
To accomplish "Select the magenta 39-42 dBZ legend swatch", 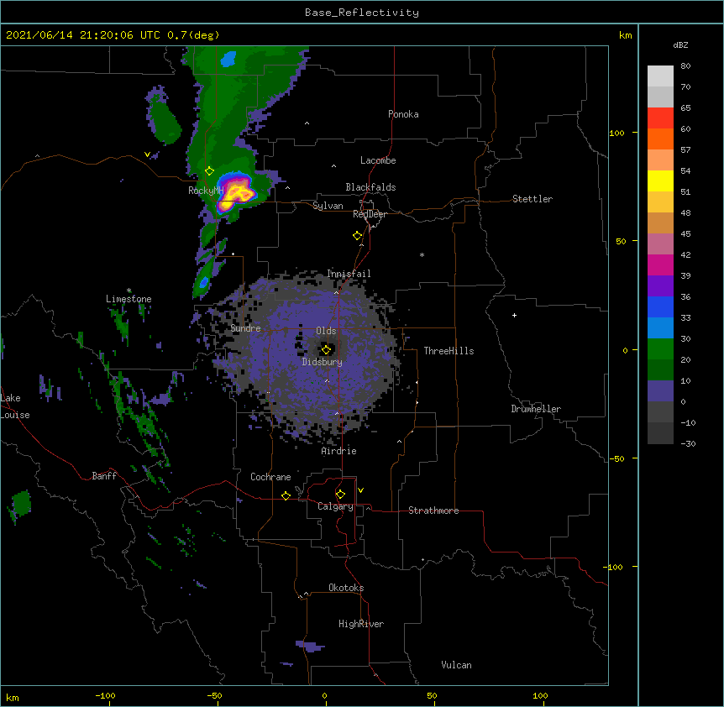I will tap(660, 264).
